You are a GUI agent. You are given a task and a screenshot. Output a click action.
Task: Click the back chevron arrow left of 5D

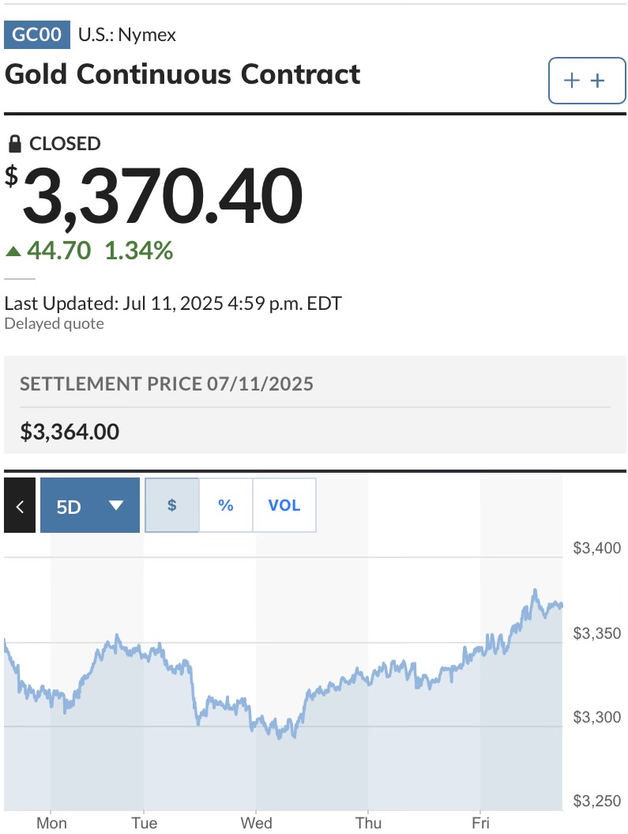20,505
